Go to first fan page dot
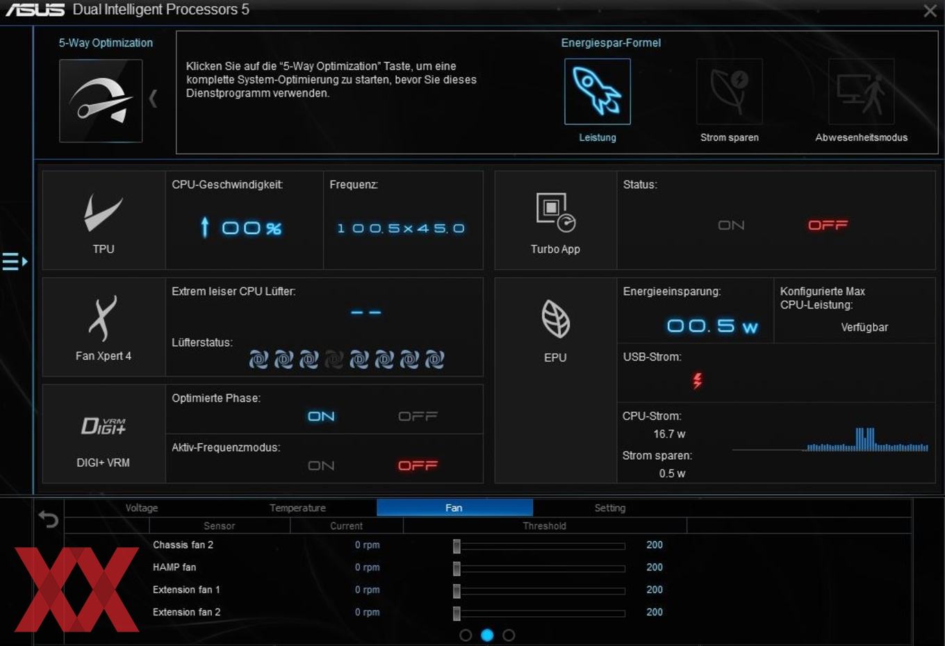The image size is (945, 646). 466,635
